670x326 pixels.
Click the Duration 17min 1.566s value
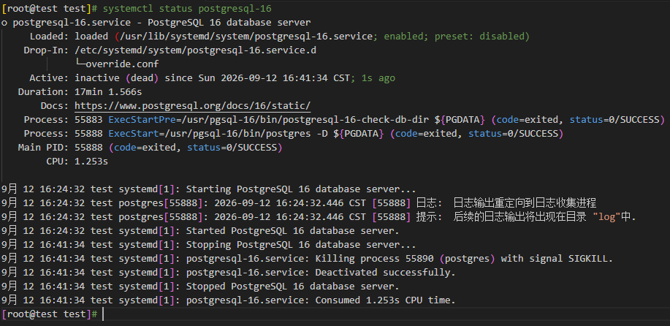pos(108,92)
